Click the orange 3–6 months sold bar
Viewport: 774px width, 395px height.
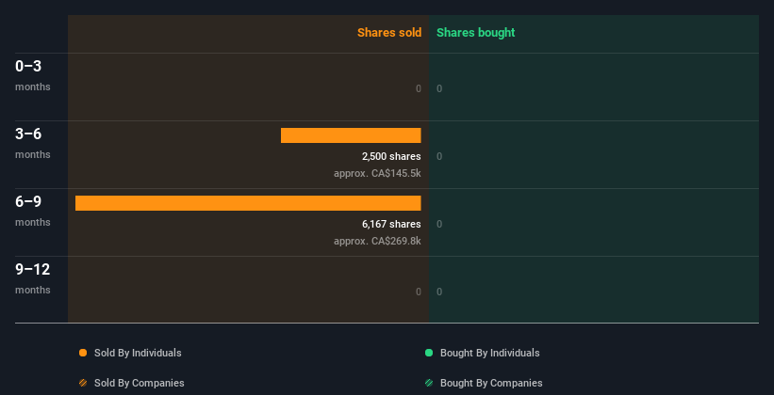pyautogui.click(x=351, y=135)
